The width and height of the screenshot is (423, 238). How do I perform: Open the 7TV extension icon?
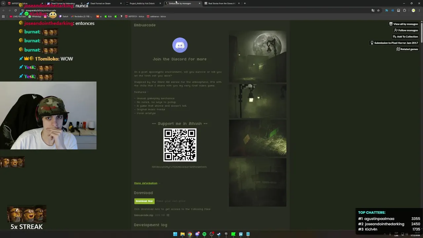tap(386, 10)
